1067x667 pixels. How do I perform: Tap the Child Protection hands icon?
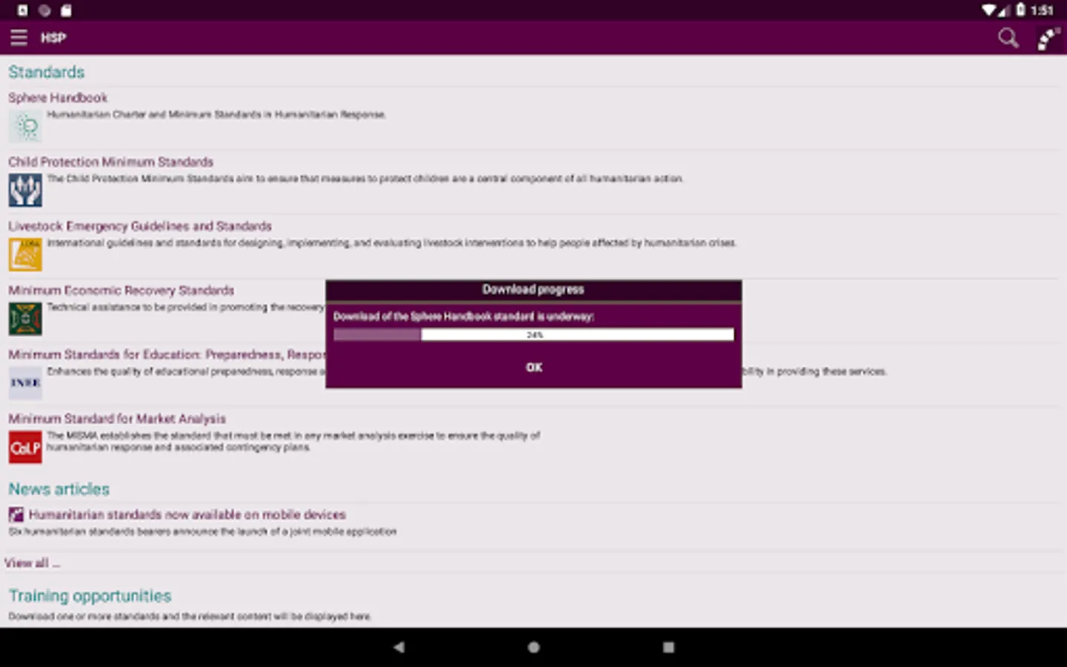click(25, 190)
